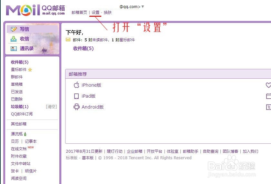Click 自助查询 footer link
Viewport: 271px width, 184px height.
click(210, 151)
